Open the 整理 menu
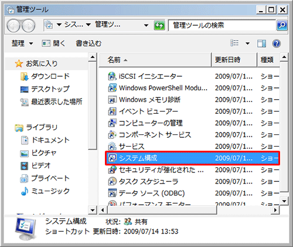 22,43
